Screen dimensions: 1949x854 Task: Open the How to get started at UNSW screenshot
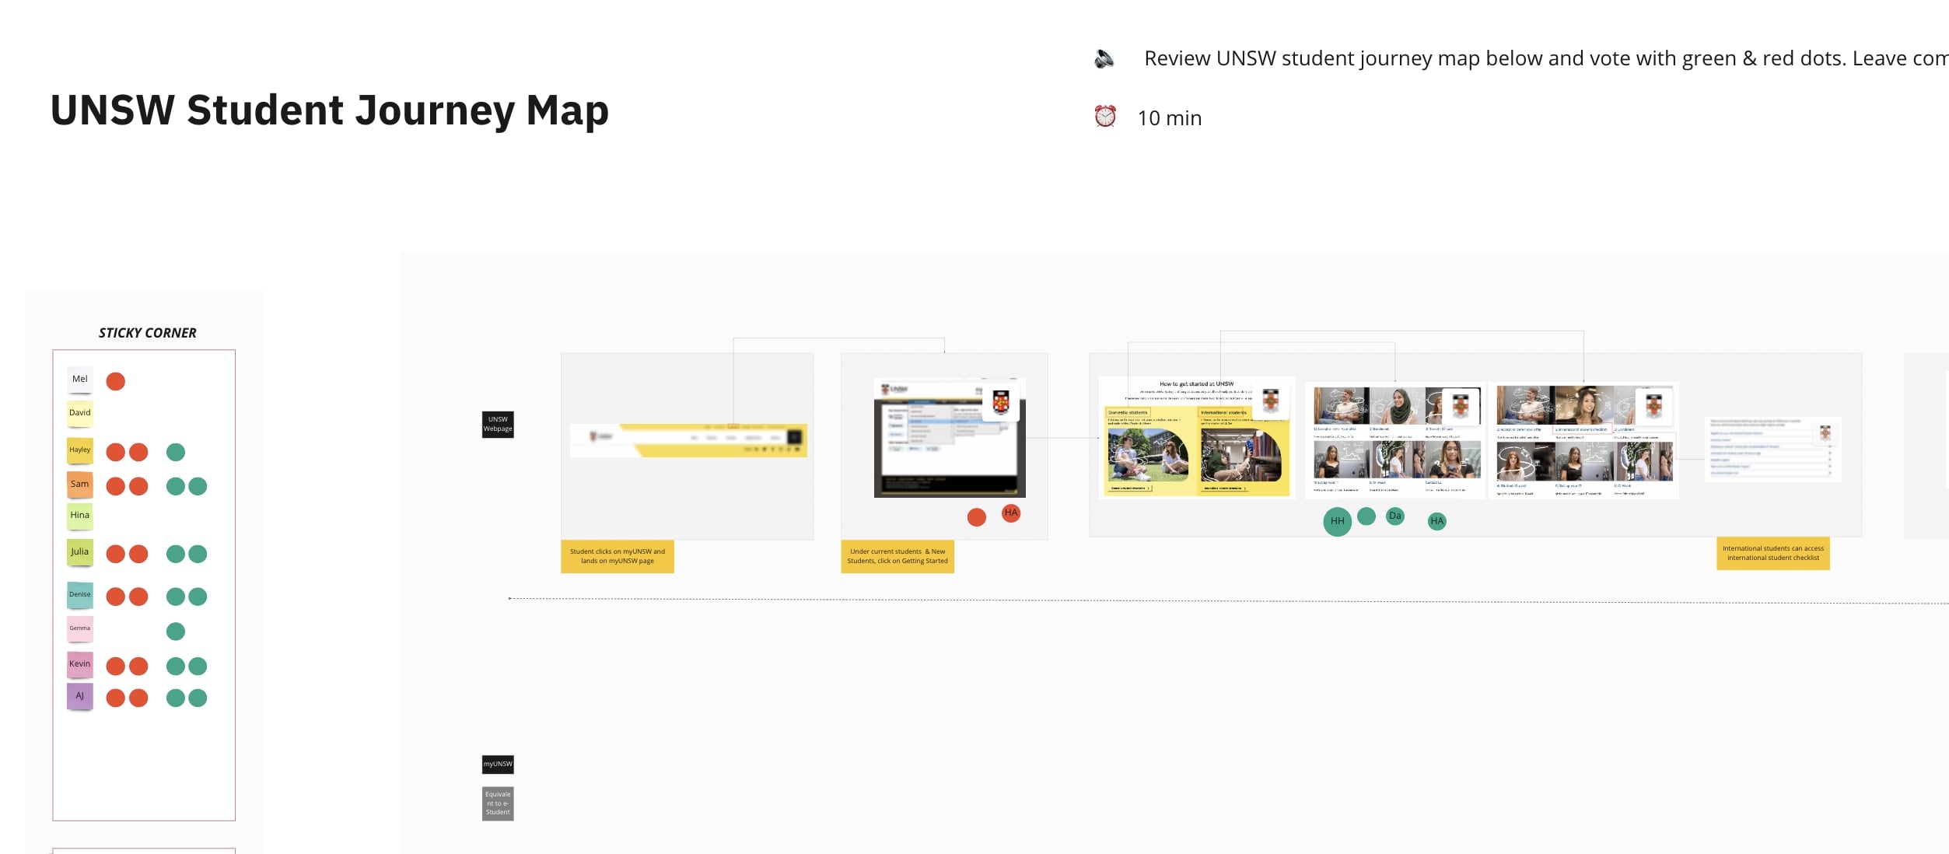pos(1196,438)
